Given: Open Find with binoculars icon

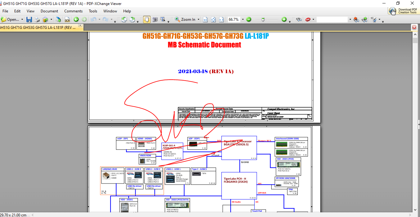Looking at the screenshot, I should 299,20.
